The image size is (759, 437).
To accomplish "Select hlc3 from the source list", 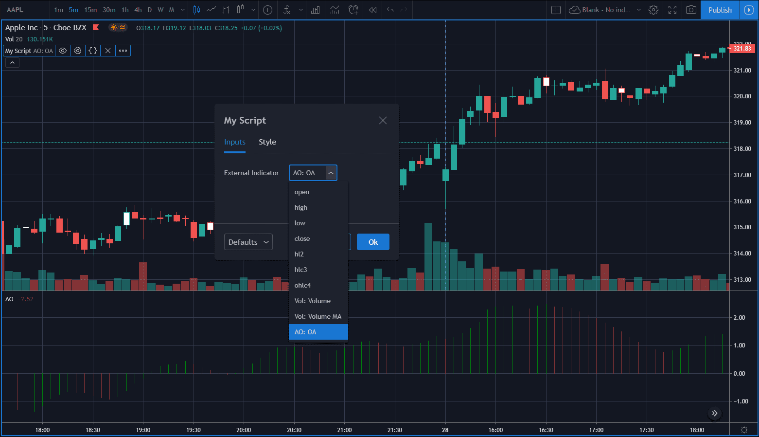I will pyautogui.click(x=300, y=269).
